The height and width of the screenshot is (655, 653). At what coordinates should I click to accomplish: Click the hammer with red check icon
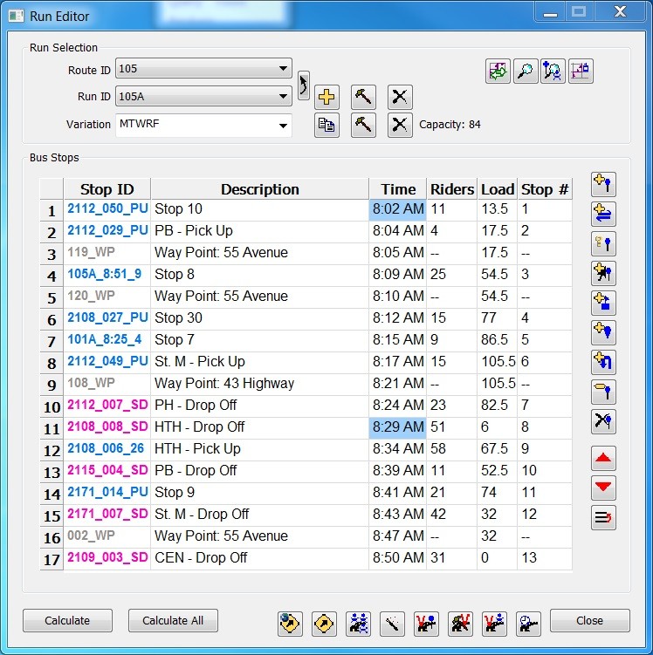click(460, 624)
